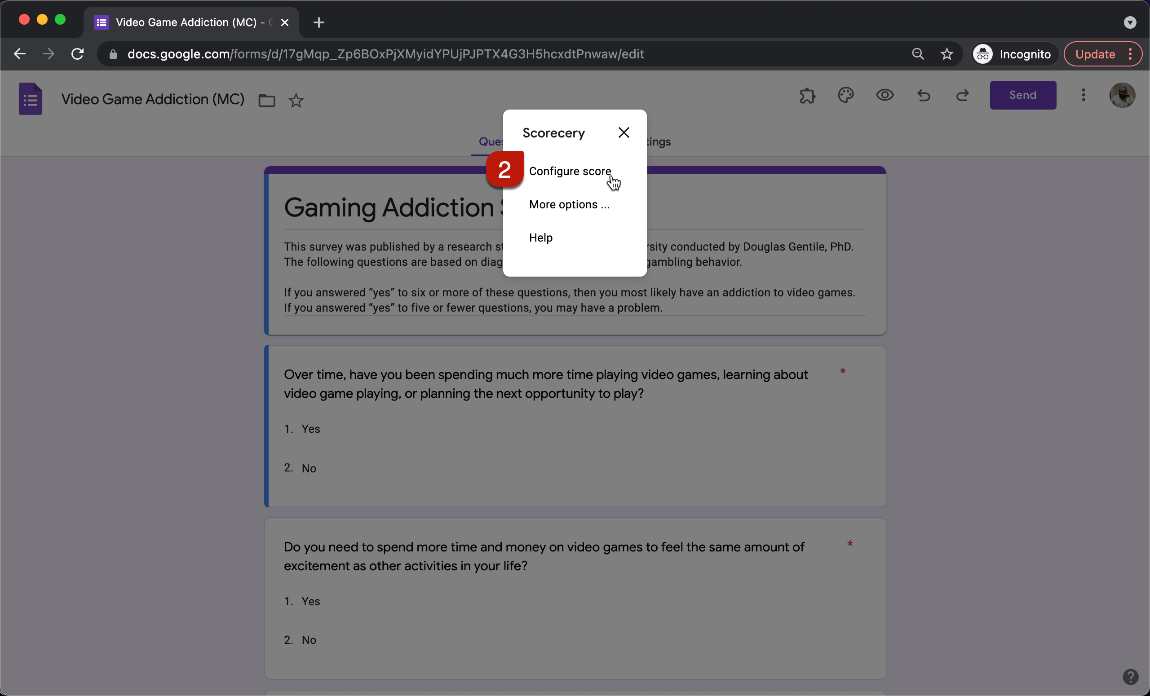Open the theme customization palette

(846, 96)
